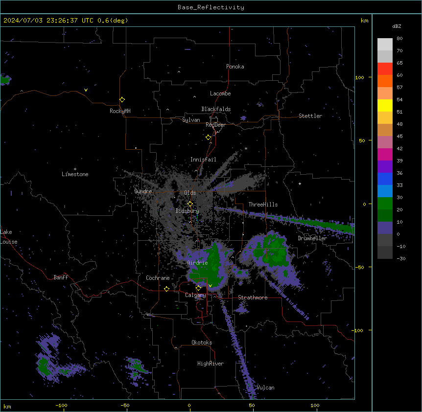Click the asterisk marker above Limestone label
The image size is (422, 412).
click(75, 169)
